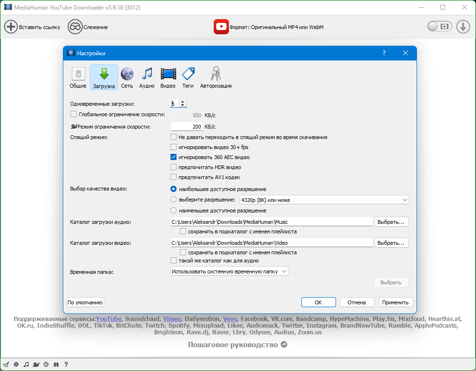Switch to the Аудио settings tab

(x=147, y=78)
